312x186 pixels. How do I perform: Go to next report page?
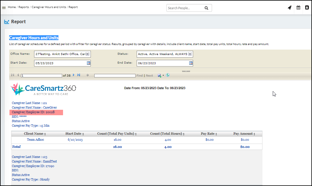pos(74,75)
